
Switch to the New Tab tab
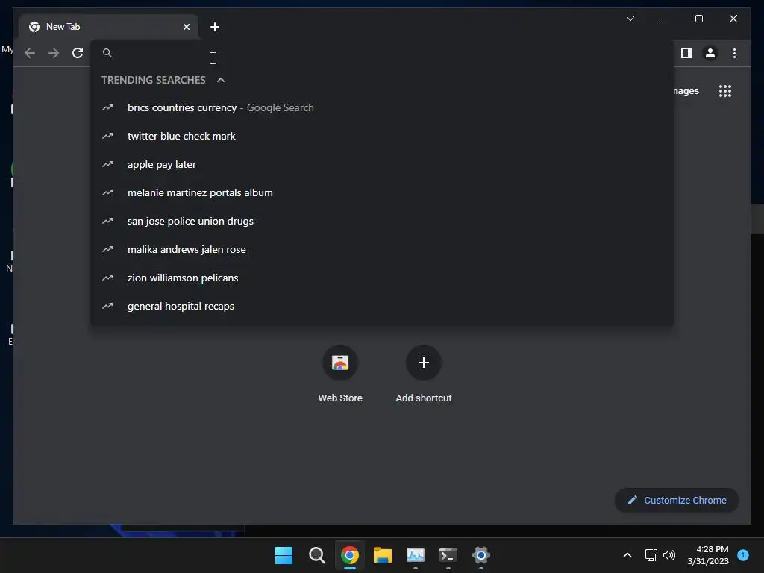(x=109, y=27)
